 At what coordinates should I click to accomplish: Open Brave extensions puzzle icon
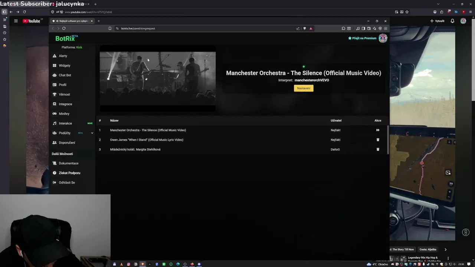pos(343,29)
